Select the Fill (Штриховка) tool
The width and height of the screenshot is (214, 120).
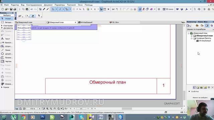pos(7,46)
